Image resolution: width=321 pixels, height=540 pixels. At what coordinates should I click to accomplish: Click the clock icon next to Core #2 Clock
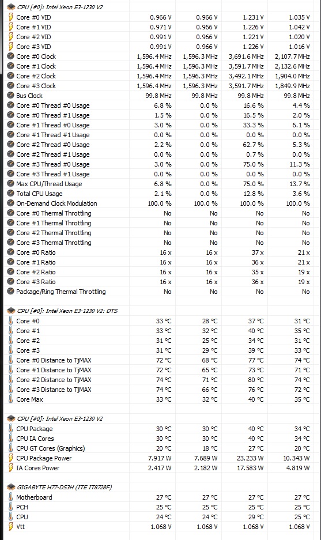coord(11,76)
